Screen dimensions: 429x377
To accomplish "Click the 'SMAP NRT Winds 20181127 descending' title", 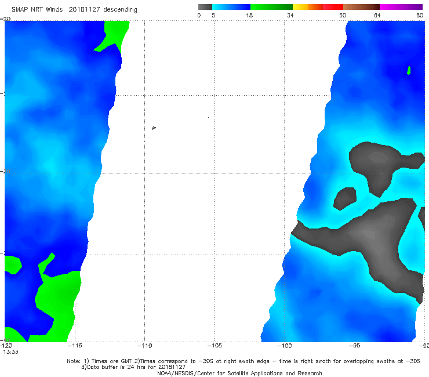I will (74, 10).
